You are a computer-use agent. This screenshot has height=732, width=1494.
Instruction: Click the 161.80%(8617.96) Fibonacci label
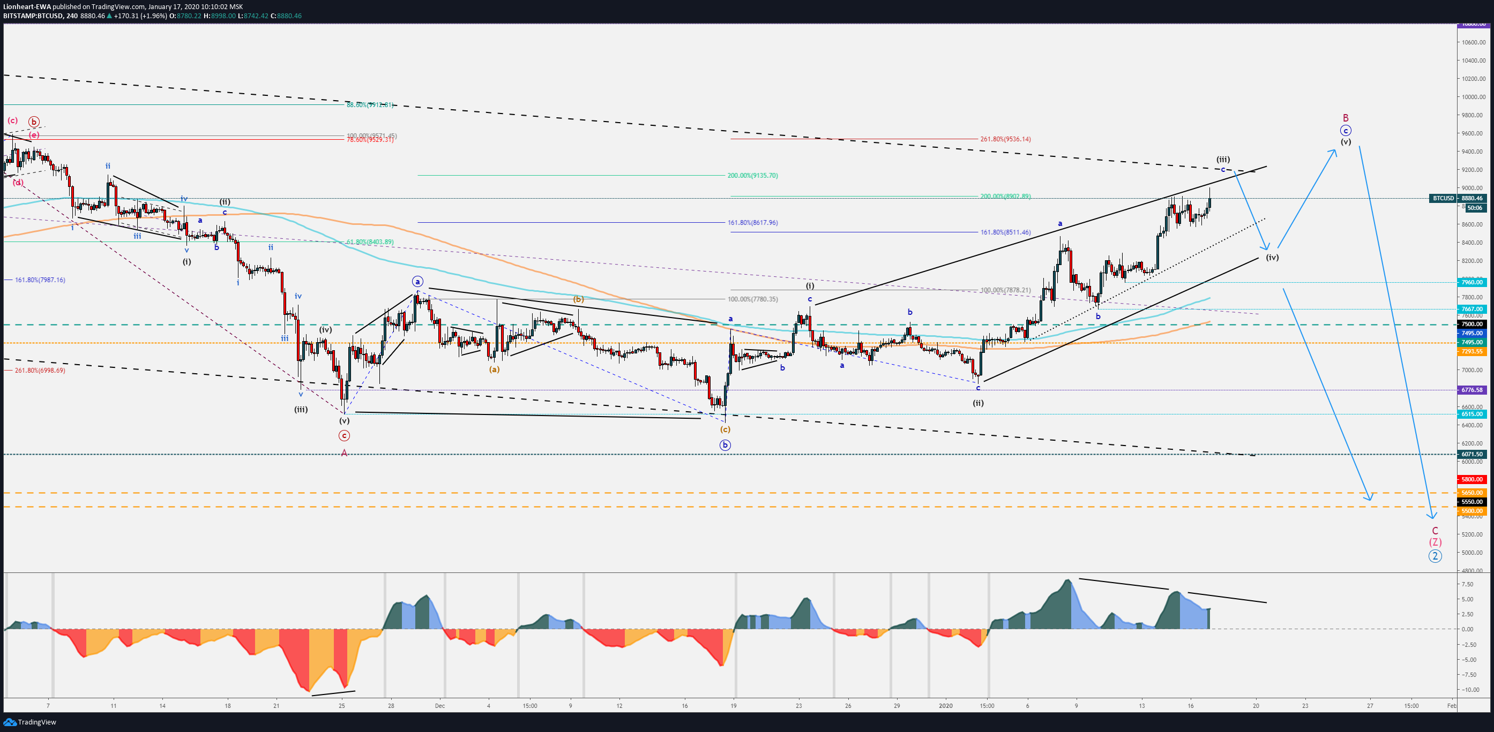pos(753,223)
